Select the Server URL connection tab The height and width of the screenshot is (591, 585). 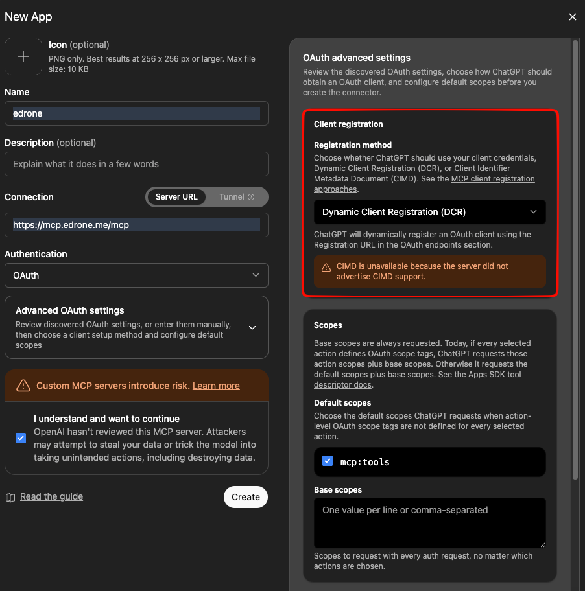point(176,197)
